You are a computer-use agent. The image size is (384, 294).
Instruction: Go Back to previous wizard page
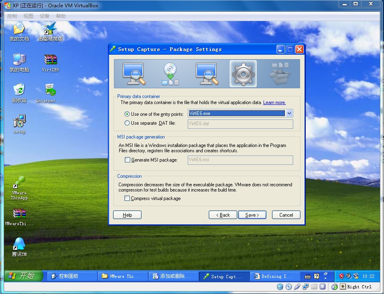tap(223, 215)
